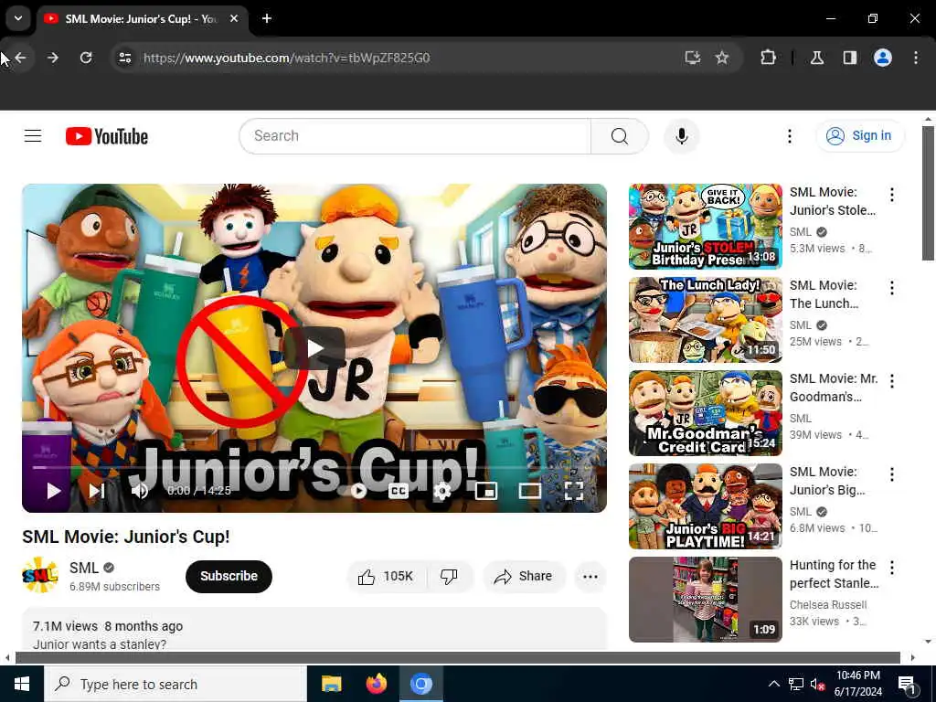Show hidden system tray icons

click(773, 684)
